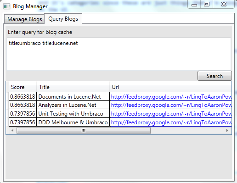Select the Query Blogs tab
237x183 pixels.
tap(63, 19)
